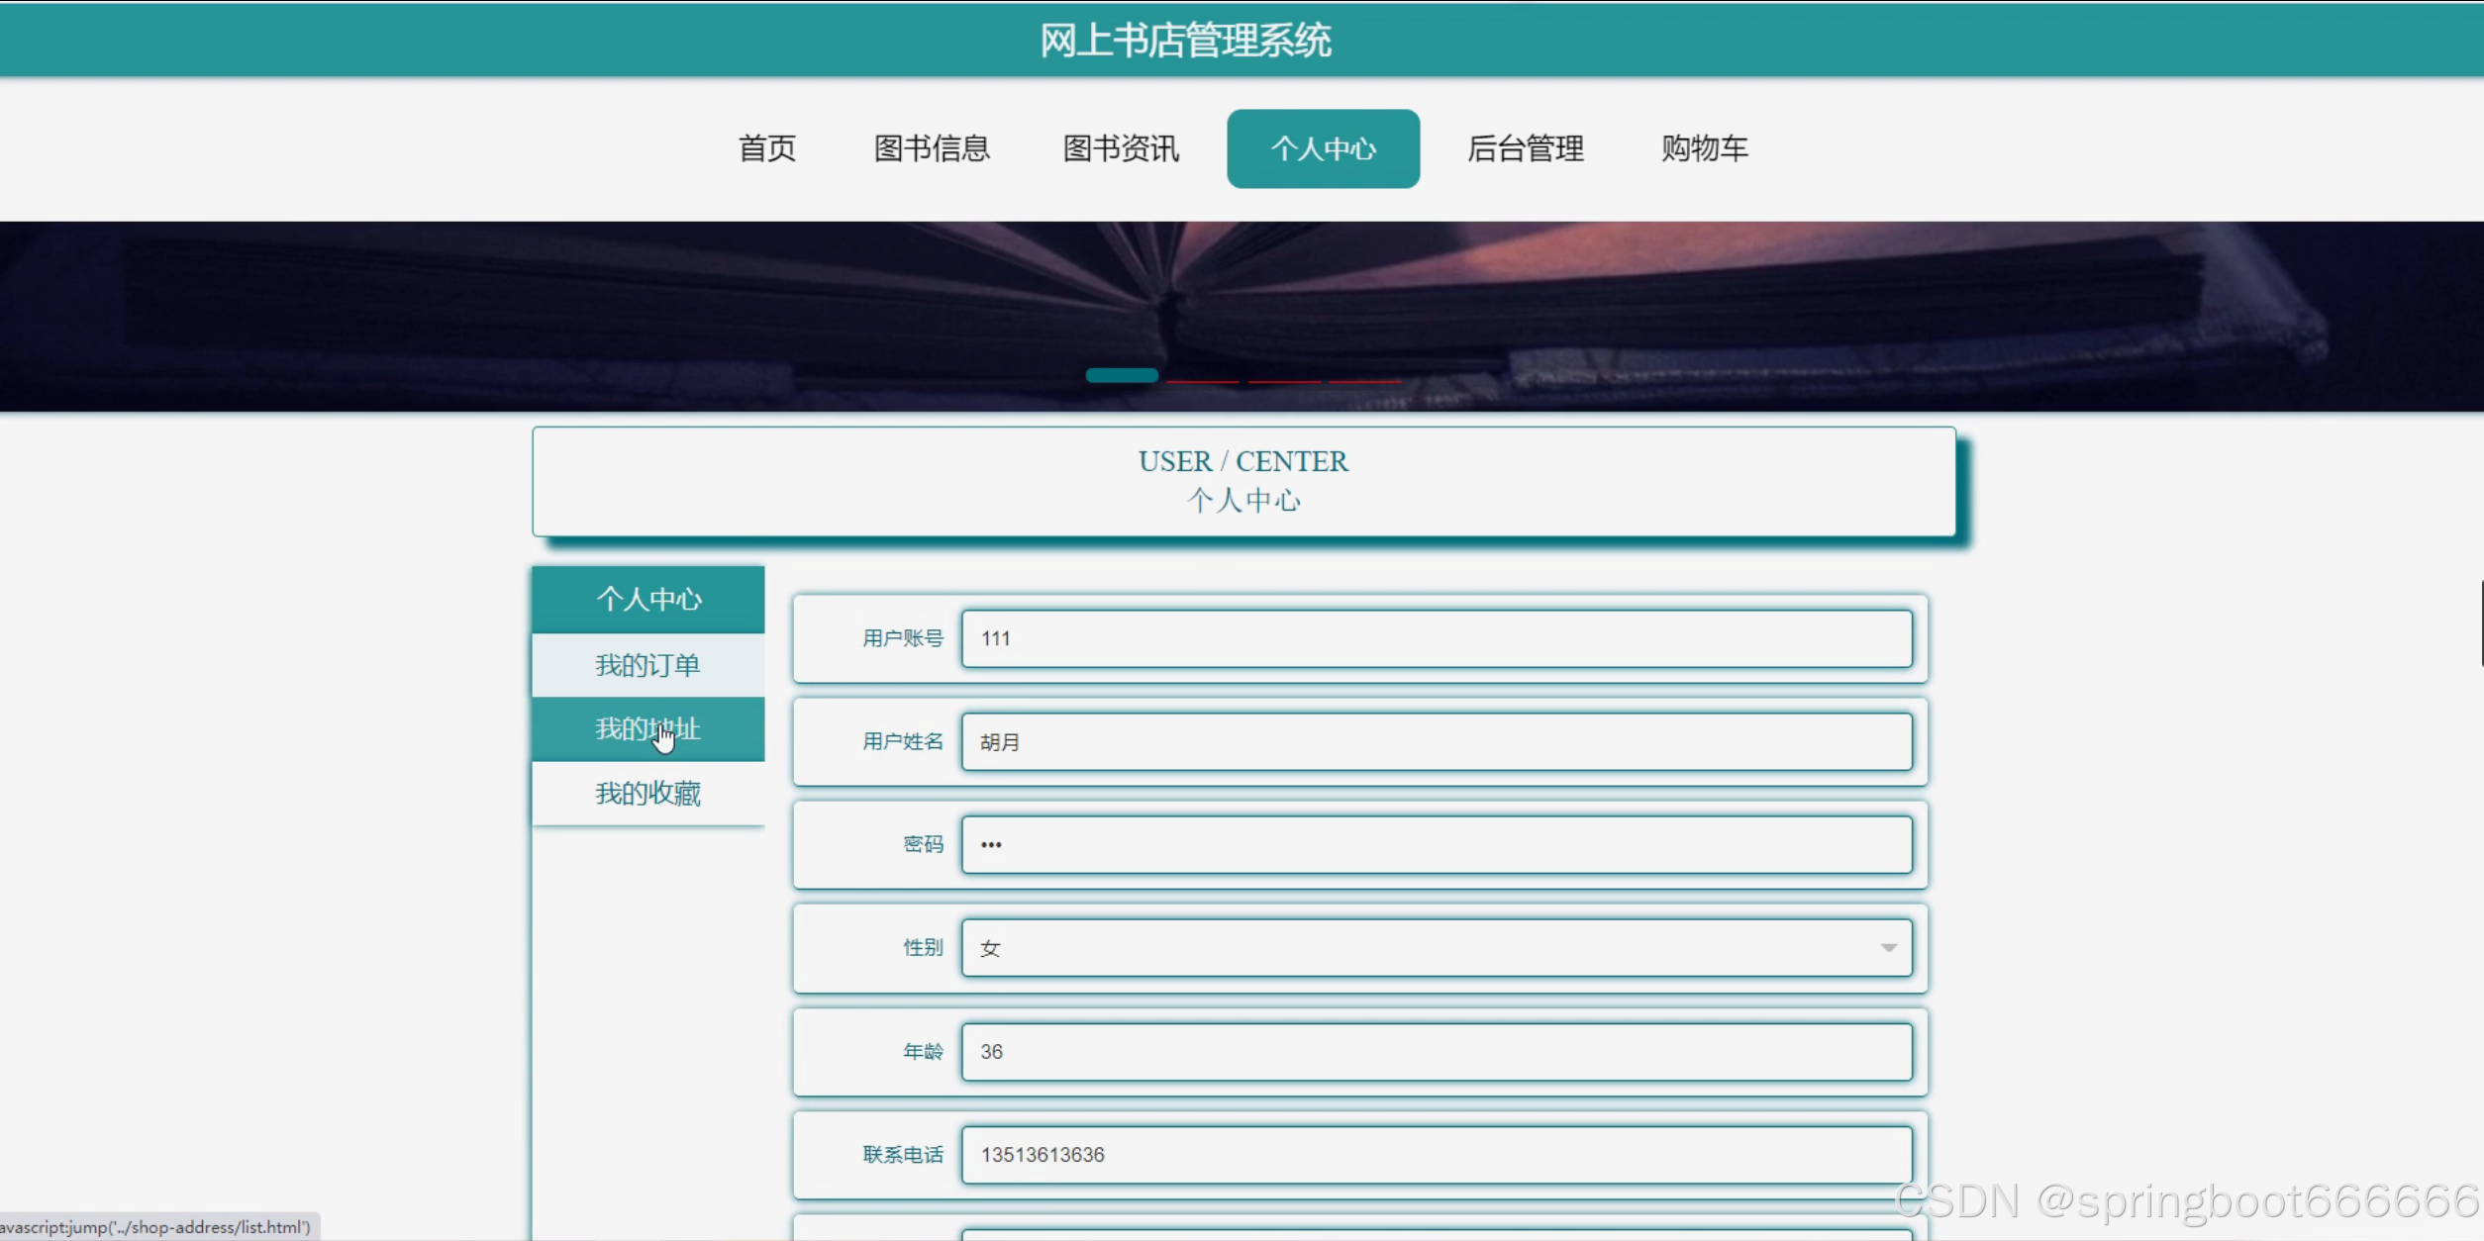This screenshot has height=1241, width=2484.
Task: Open the 购物车 shopping cart
Action: (1704, 148)
